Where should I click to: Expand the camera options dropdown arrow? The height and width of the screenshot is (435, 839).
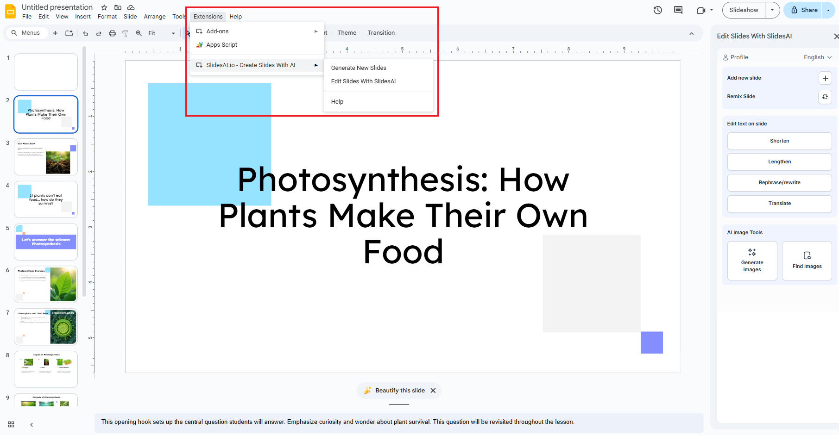pyautogui.click(x=711, y=10)
